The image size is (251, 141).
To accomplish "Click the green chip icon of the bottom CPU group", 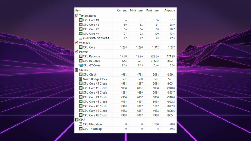I will [x=77, y=120].
